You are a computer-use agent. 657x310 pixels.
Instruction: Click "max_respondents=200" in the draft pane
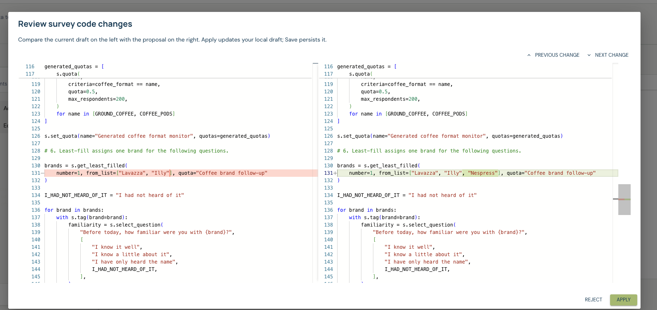(x=98, y=99)
